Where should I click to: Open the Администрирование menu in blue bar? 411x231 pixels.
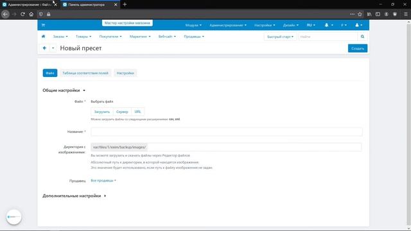click(228, 25)
